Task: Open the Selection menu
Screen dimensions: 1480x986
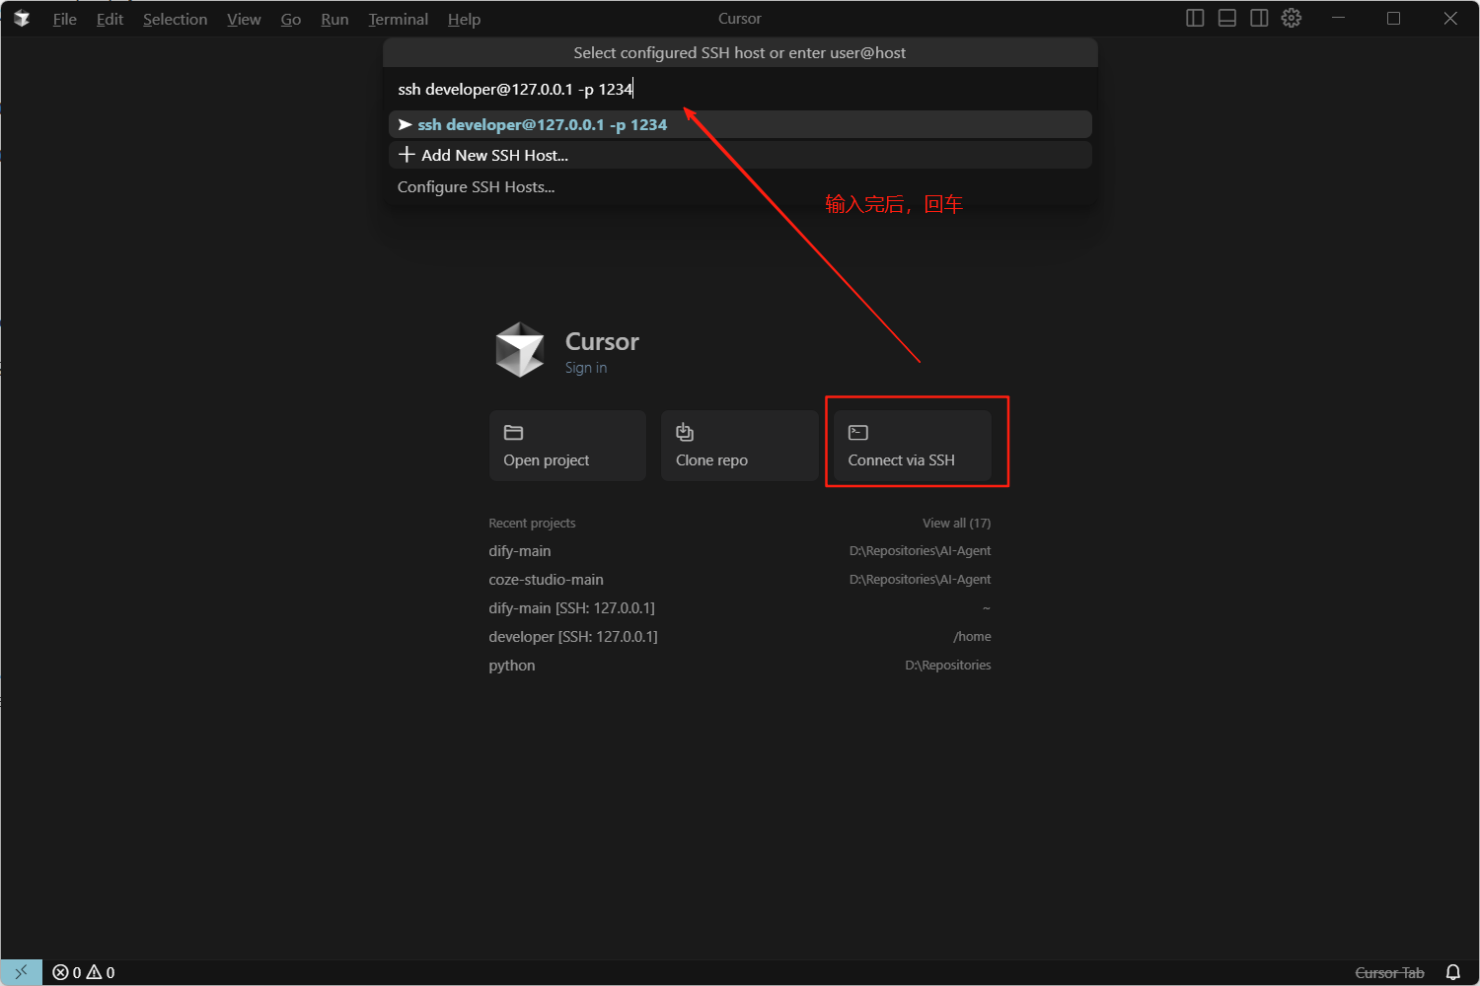Action: [x=175, y=19]
